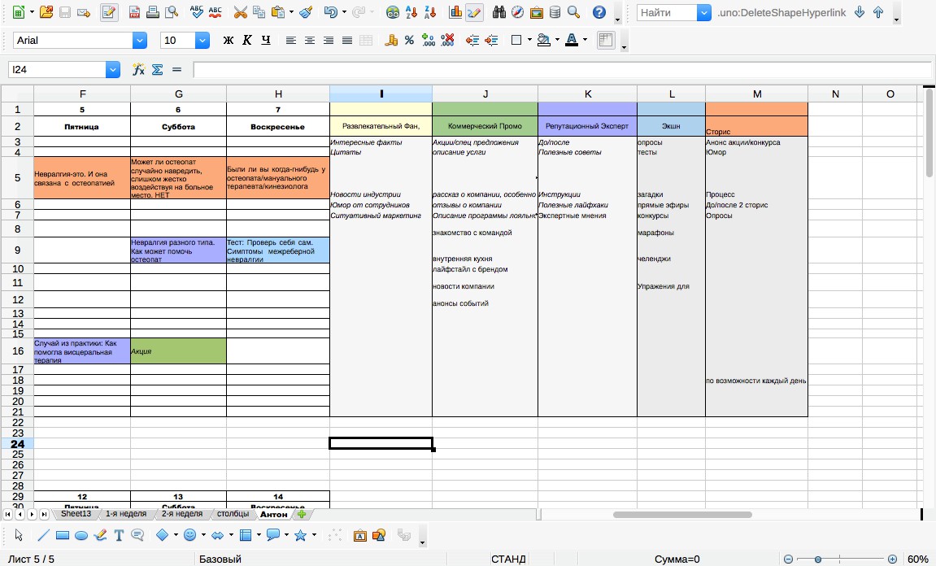The width and height of the screenshot is (936, 566).
Task: Open the Borders dropdown arrow
Action: click(529, 40)
